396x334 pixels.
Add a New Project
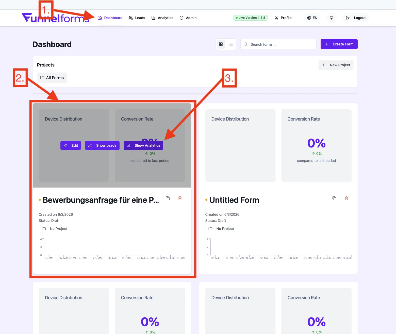[336, 65]
